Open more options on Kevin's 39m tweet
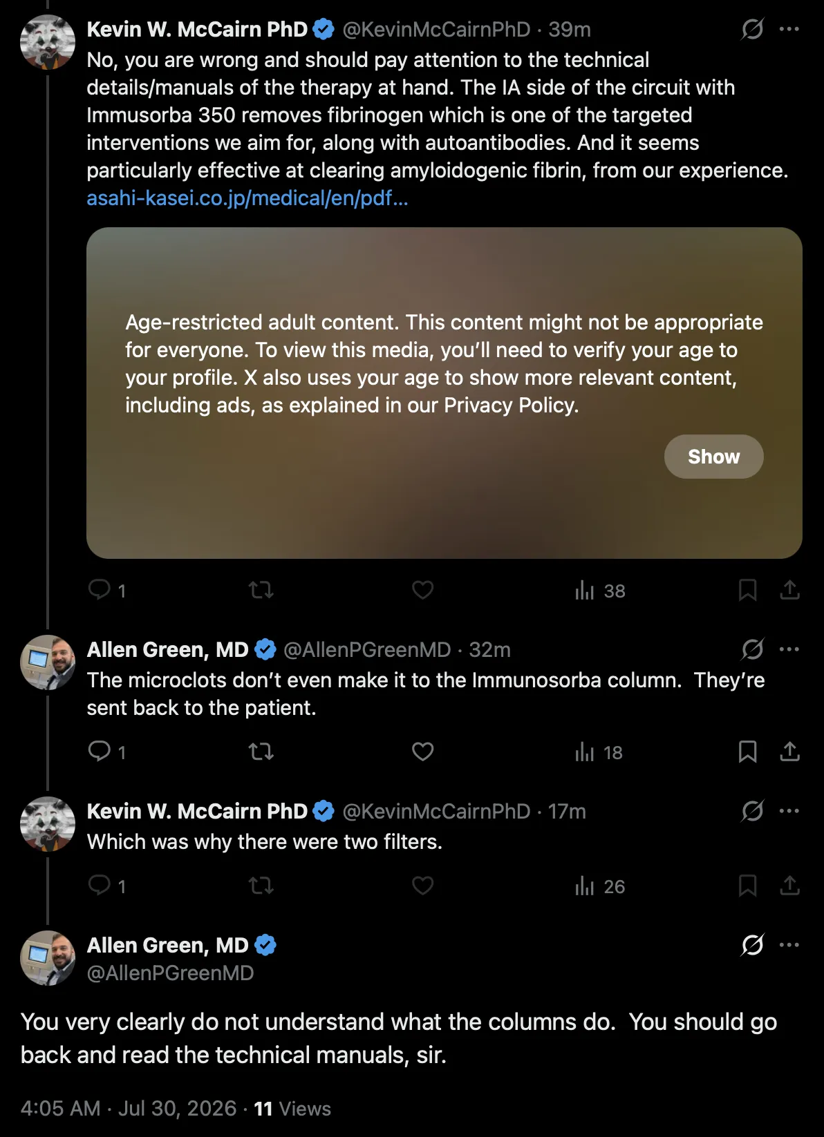 coord(789,29)
